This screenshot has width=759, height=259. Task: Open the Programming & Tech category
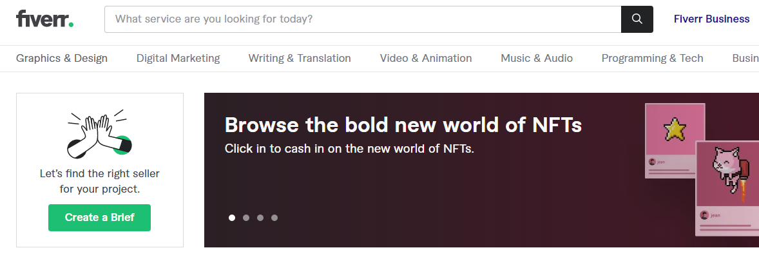(653, 58)
